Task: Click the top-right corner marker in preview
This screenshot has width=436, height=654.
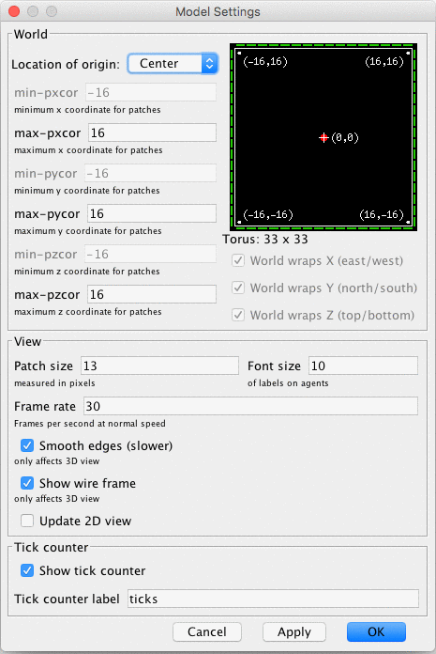Action: coord(408,53)
